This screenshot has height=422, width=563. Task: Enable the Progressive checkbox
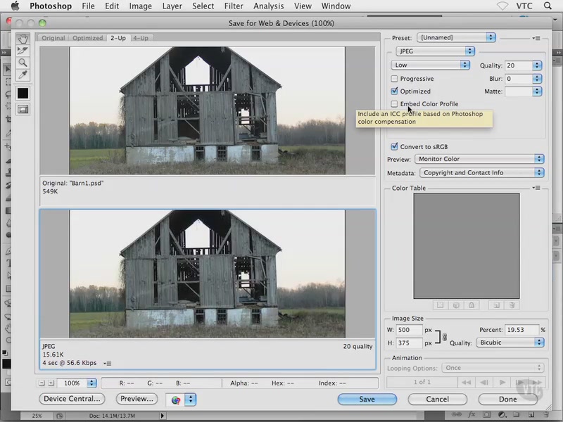tap(394, 79)
